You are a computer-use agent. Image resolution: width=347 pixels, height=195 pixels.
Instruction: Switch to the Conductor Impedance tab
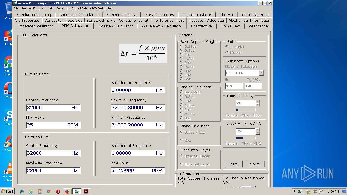(x=79, y=15)
